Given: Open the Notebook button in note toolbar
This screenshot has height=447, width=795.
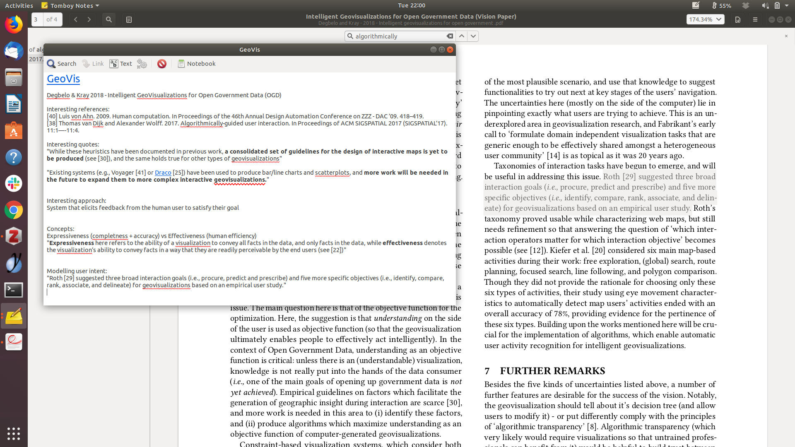Looking at the screenshot, I should [197, 64].
